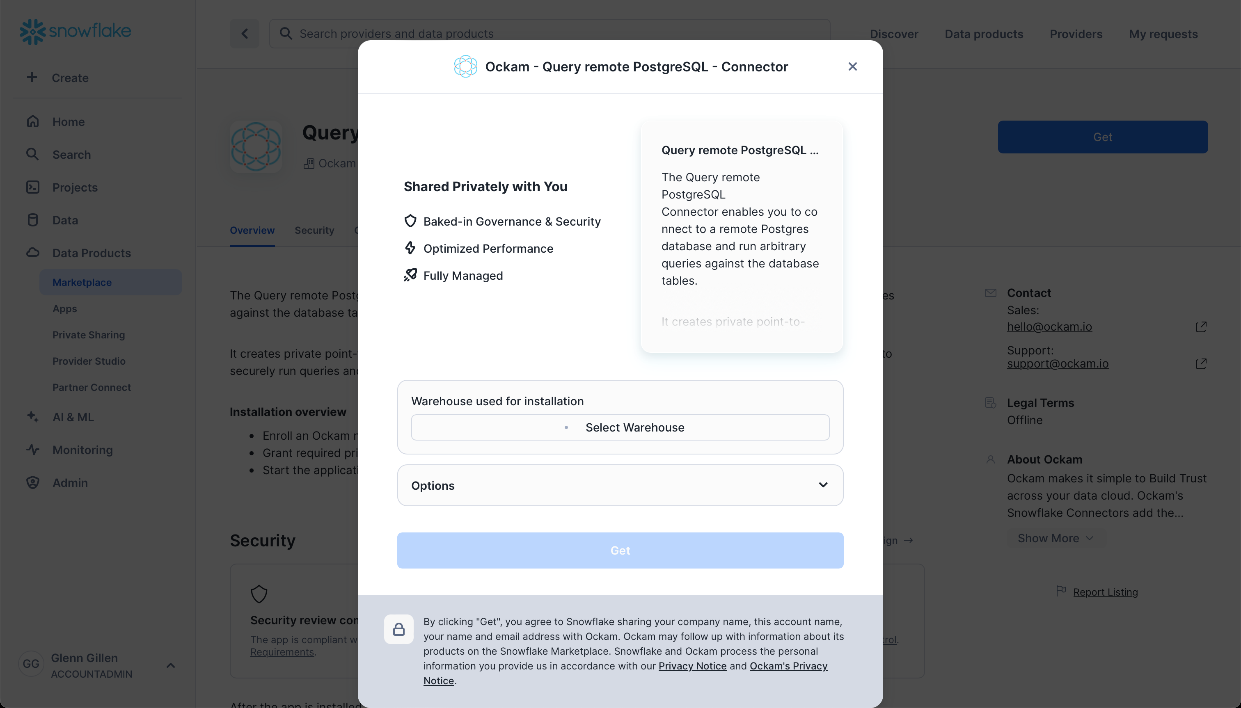1241x708 pixels.
Task: Open the Select Warehouse dropdown
Action: click(x=620, y=427)
